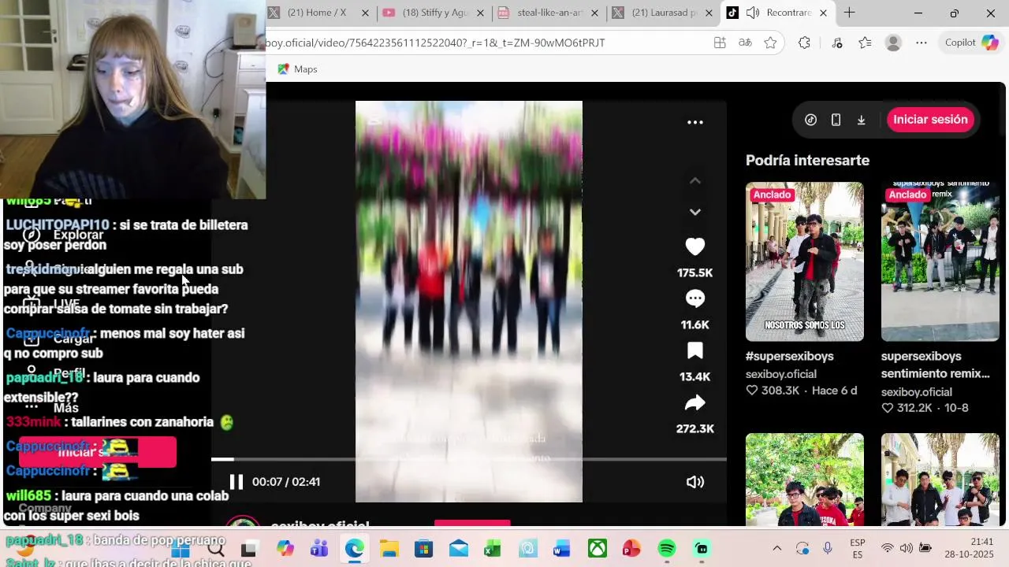Open Excel from the taskbar
The width and height of the screenshot is (1009, 567).
click(x=493, y=548)
